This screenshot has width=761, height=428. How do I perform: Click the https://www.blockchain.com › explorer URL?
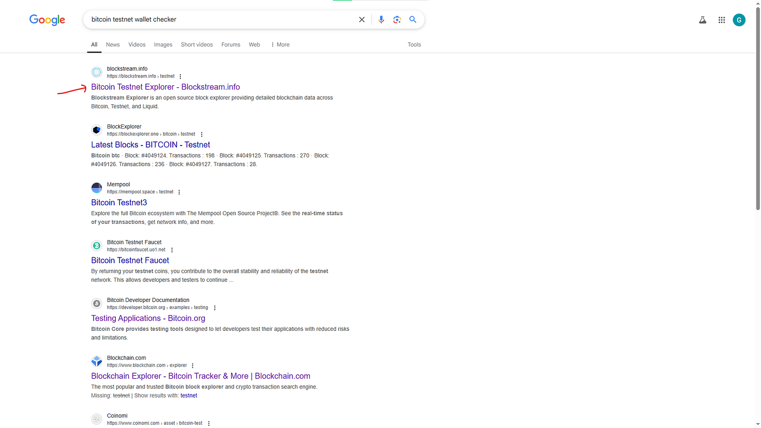point(147,366)
